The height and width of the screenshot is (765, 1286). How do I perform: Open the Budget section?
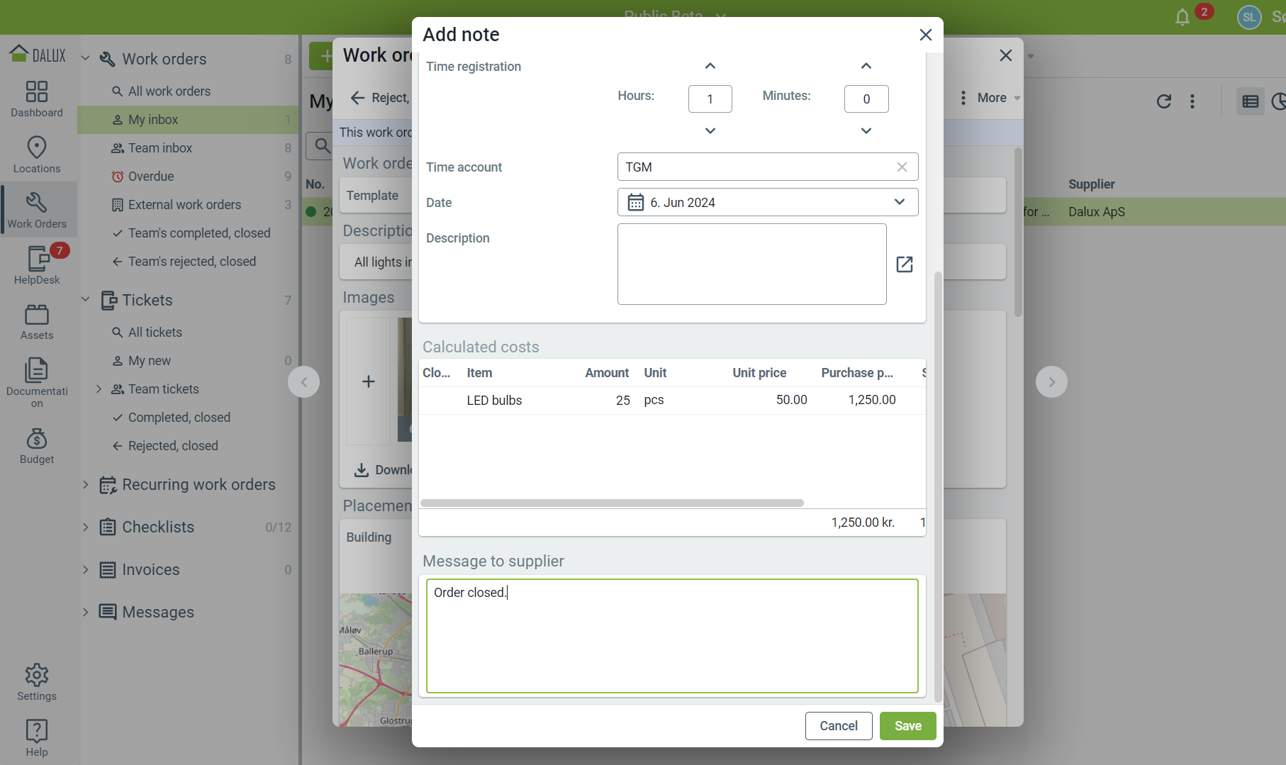(x=37, y=446)
